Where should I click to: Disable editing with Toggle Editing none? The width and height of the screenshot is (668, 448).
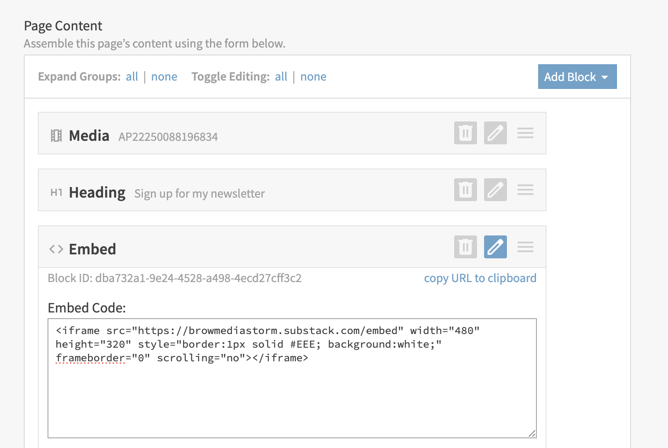click(x=313, y=77)
